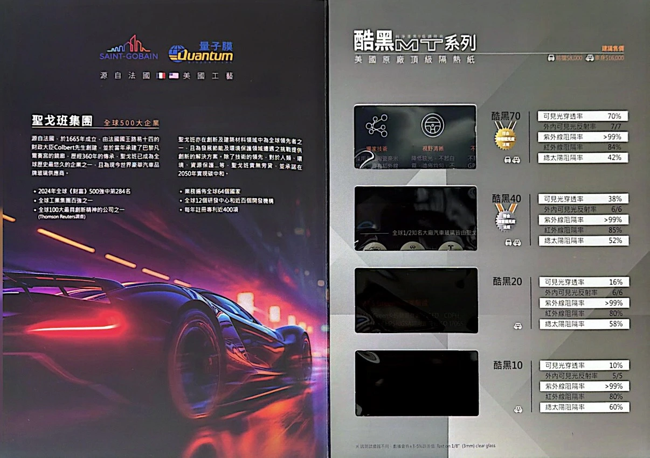650x458 pixels.
Task: Click the 5/5 reflectance value
Action: pos(617,376)
